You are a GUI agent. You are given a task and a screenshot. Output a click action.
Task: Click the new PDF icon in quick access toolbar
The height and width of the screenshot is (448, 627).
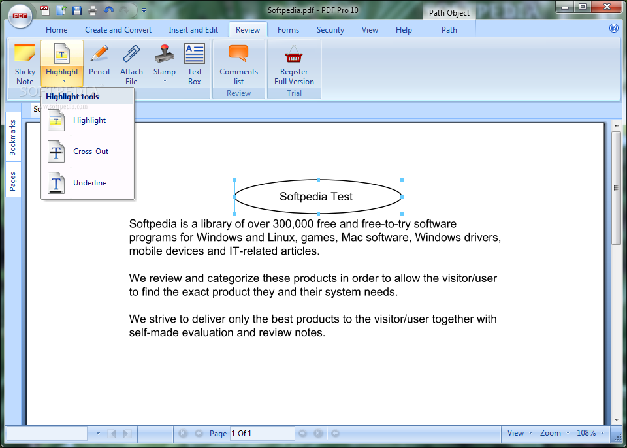point(45,10)
